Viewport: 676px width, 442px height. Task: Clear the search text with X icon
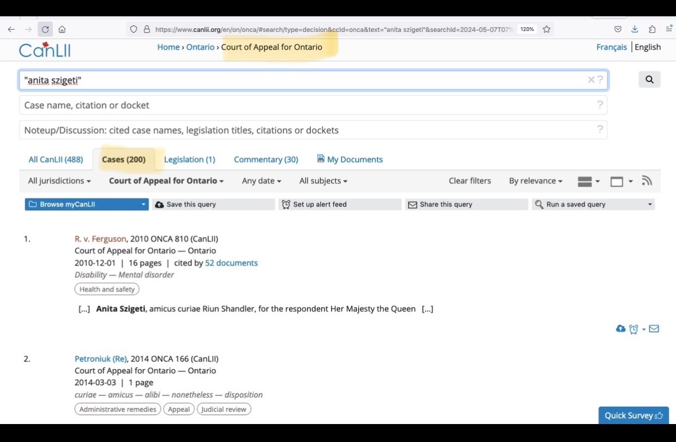coord(591,80)
